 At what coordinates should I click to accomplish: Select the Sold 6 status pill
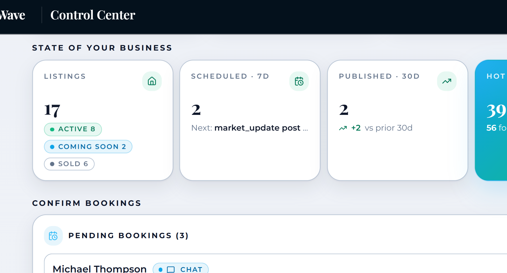tap(69, 164)
